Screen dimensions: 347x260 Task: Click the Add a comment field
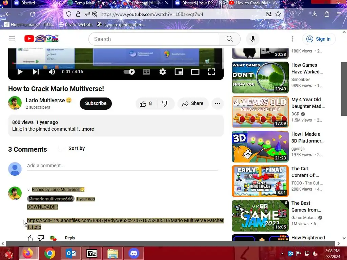(x=122, y=166)
